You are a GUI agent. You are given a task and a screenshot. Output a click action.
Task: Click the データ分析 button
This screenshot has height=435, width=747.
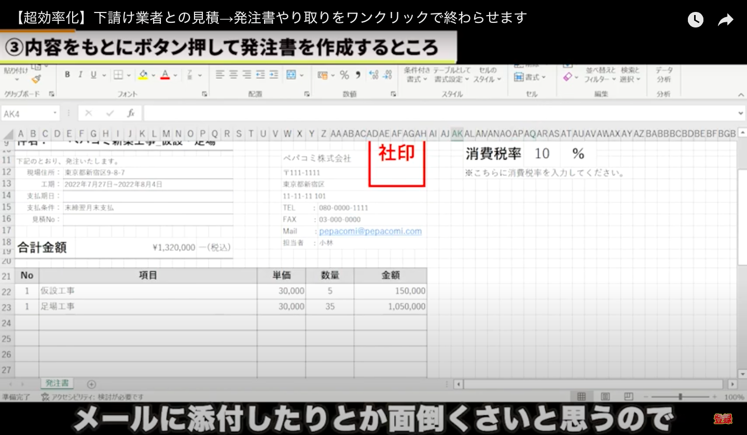click(x=663, y=75)
